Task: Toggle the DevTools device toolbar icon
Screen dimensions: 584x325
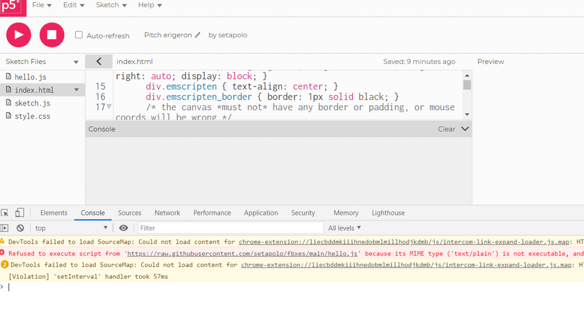Action: [x=19, y=213]
